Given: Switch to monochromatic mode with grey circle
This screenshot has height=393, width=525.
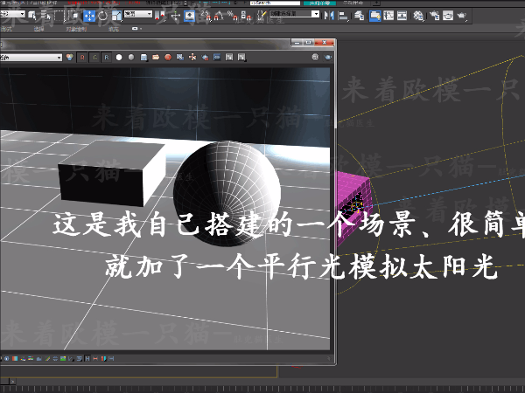Looking at the screenshot, I should click(x=129, y=58).
